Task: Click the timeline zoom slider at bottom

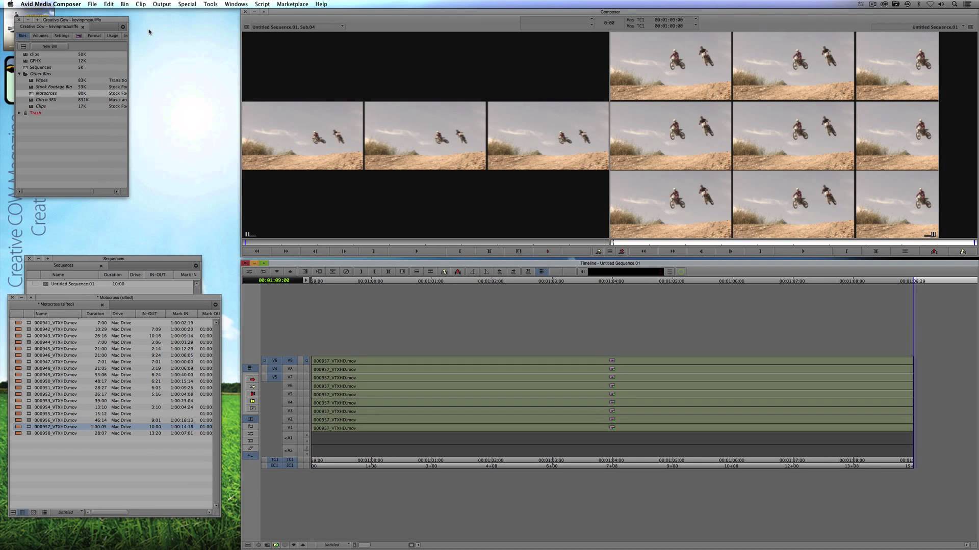Action: tap(365, 544)
